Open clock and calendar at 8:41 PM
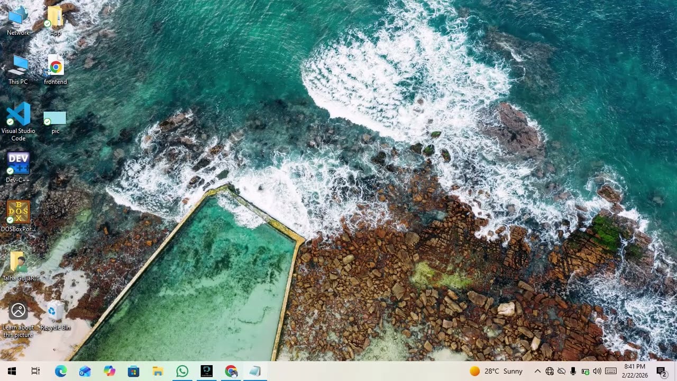This screenshot has height=381, width=677. point(635,371)
